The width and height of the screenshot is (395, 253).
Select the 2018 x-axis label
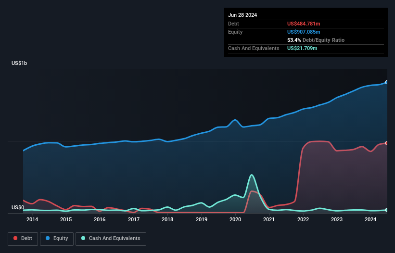pyautogui.click(x=167, y=219)
